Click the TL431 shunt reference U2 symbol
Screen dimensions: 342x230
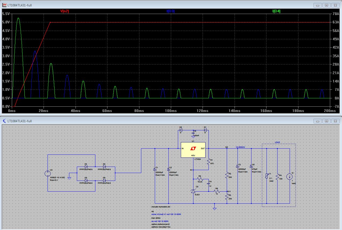tap(193, 191)
